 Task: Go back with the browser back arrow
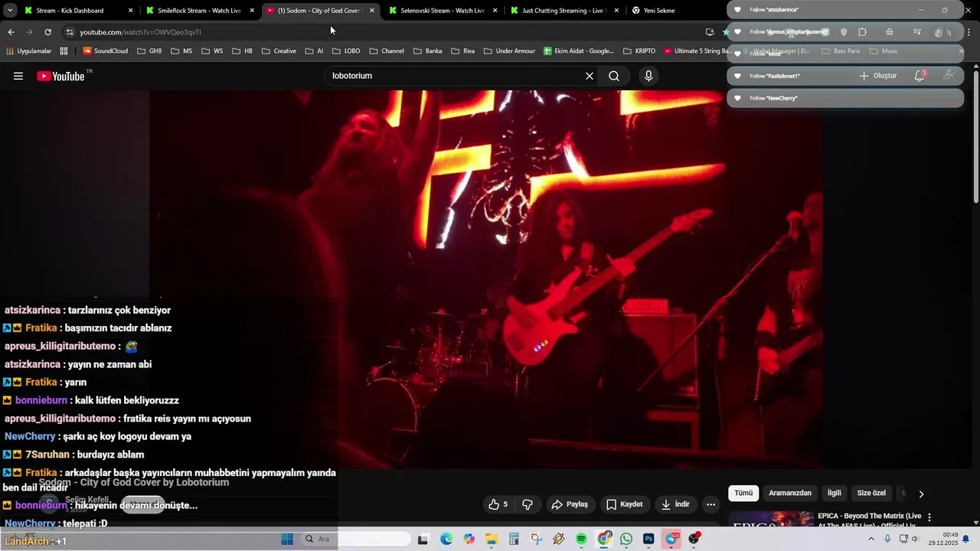(x=11, y=32)
